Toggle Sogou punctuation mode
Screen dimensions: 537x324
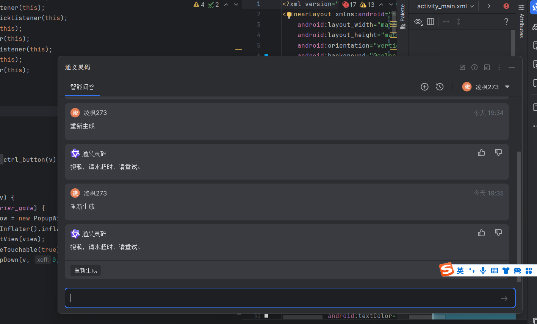tap(472, 270)
